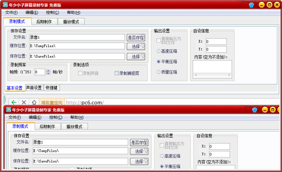Click 是否存在 button in lower window
The image size is (282, 172).
(139, 142)
